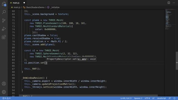Show errors and warnings in status bar
Screen dimensions: 178x100
click(x=6, y=98)
